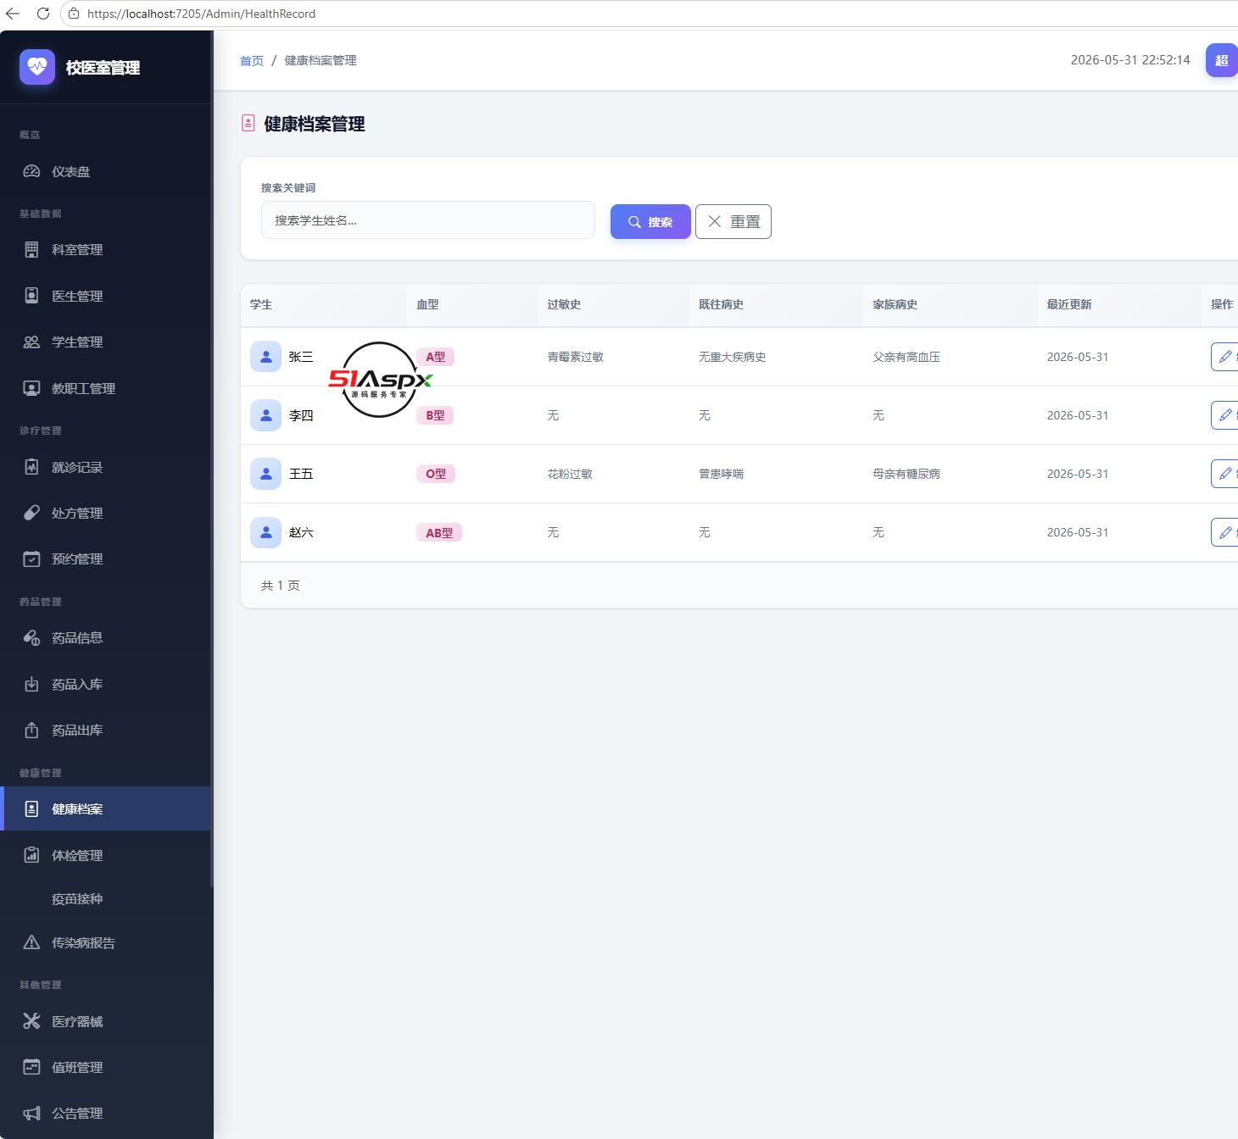
Task: Click the avatar icon for 张三
Action: tap(265, 357)
